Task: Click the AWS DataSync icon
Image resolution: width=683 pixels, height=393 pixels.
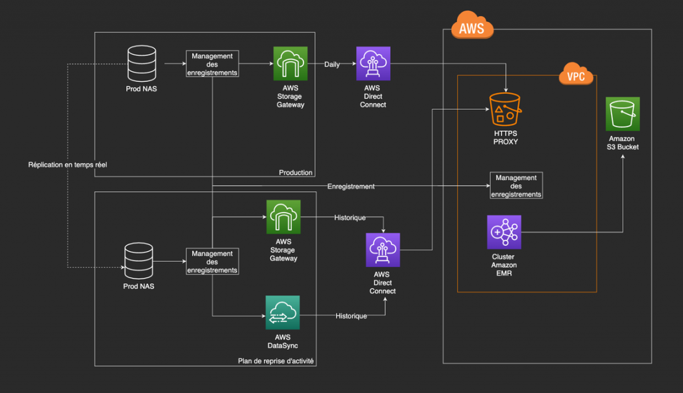Action: [283, 312]
